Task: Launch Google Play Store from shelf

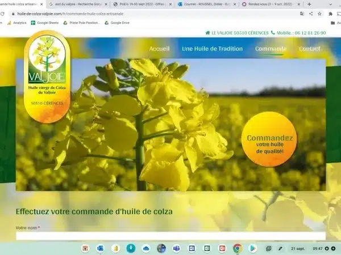Action: tap(252, 248)
